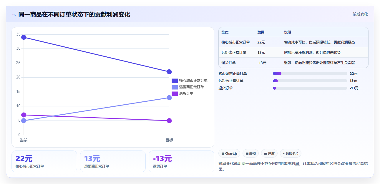The height and width of the screenshot is (184, 380).
Task: Click the 目标 x-axis label
Action: pos(169,140)
